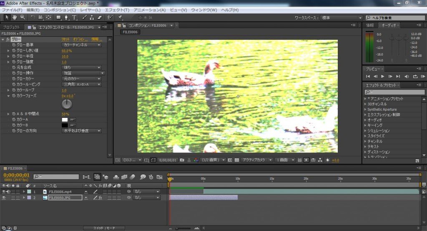The width and height of the screenshot is (427, 231).
Task: Click the reset exposure icon in viewer
Action: pos(328,160)
